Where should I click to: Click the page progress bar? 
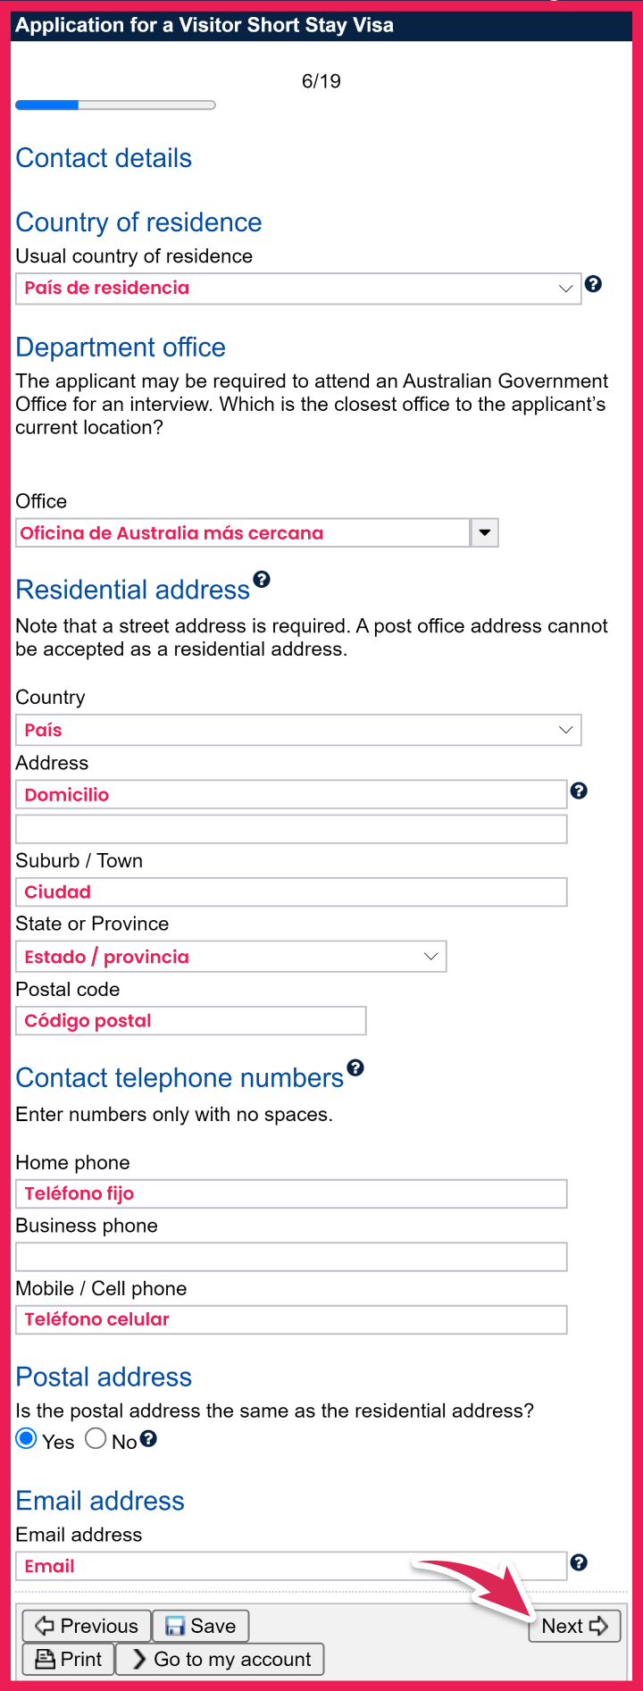[115, 105]
